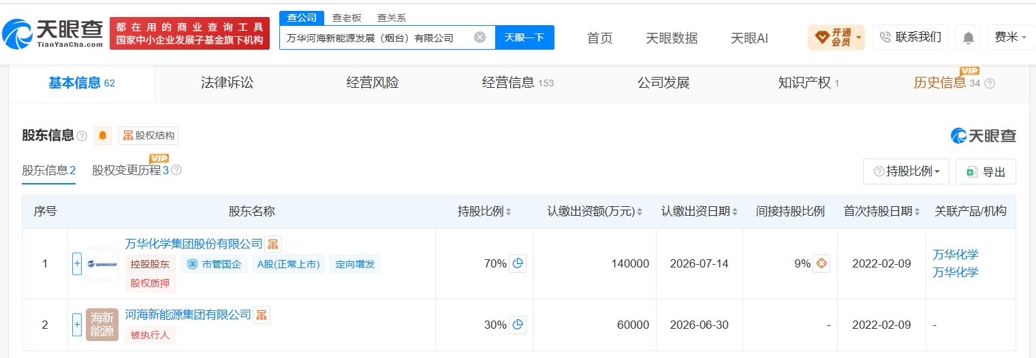Expand row 1 with the plus button

click(x=77, y=263)
